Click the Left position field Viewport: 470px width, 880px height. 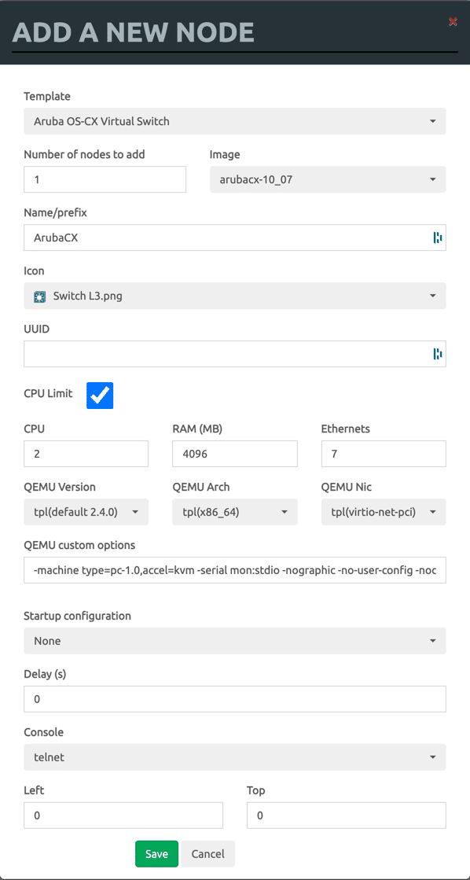tap(123, 816)
